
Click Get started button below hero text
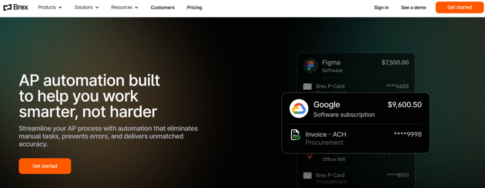click(45, 166)
